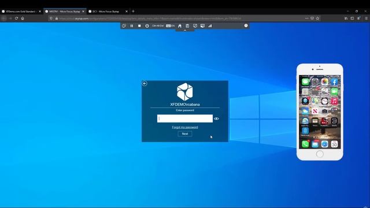
Task: Open the Phone app in iPhone dock
Action: (305, 144)
